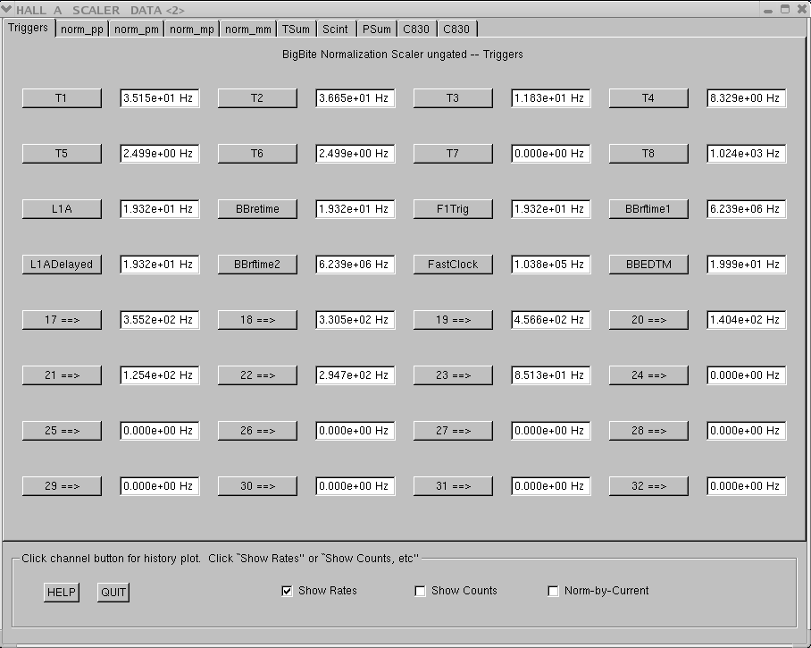This screenshot has width=811, height=648.
Task: Click the channel 26 ==> button
Action: [x=257, y=431]
